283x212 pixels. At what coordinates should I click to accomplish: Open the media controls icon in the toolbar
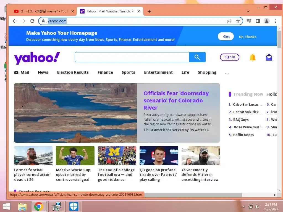[249, 21]
